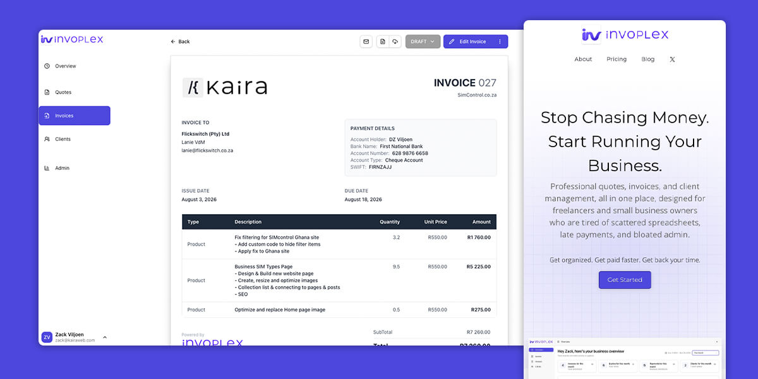Click the document PDF icon in the toolbar
The width and height of the screenshot is (758, 379).
click(383, 42)
